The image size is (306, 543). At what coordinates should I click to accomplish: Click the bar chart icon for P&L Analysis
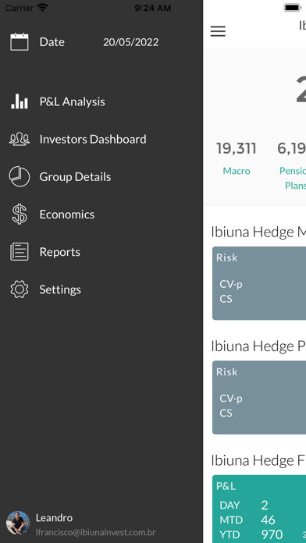point(19,101)
